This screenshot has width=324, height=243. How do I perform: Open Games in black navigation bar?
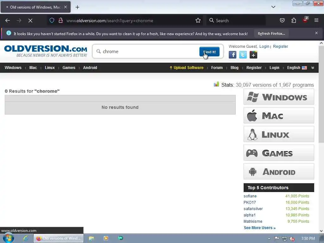[69, 68]
